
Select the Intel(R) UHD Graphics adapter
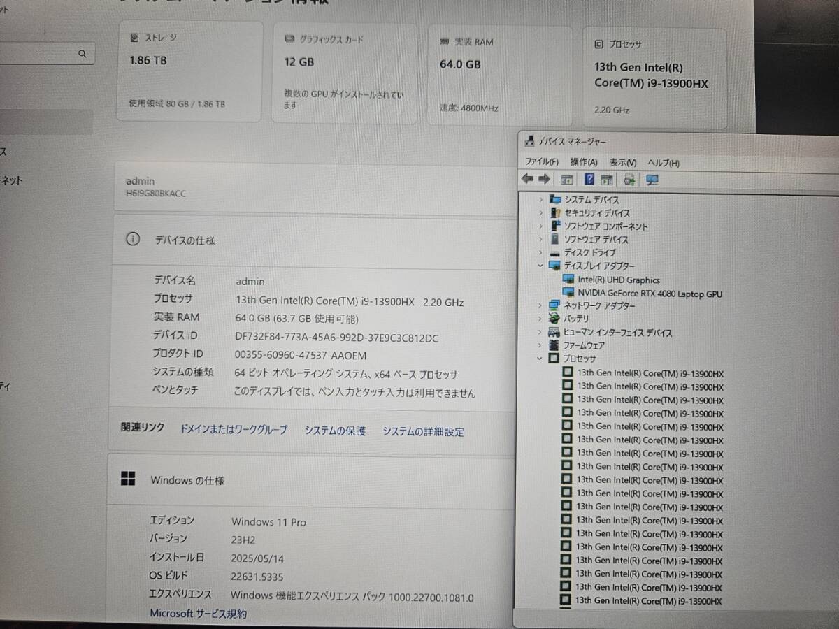point(619,280)
